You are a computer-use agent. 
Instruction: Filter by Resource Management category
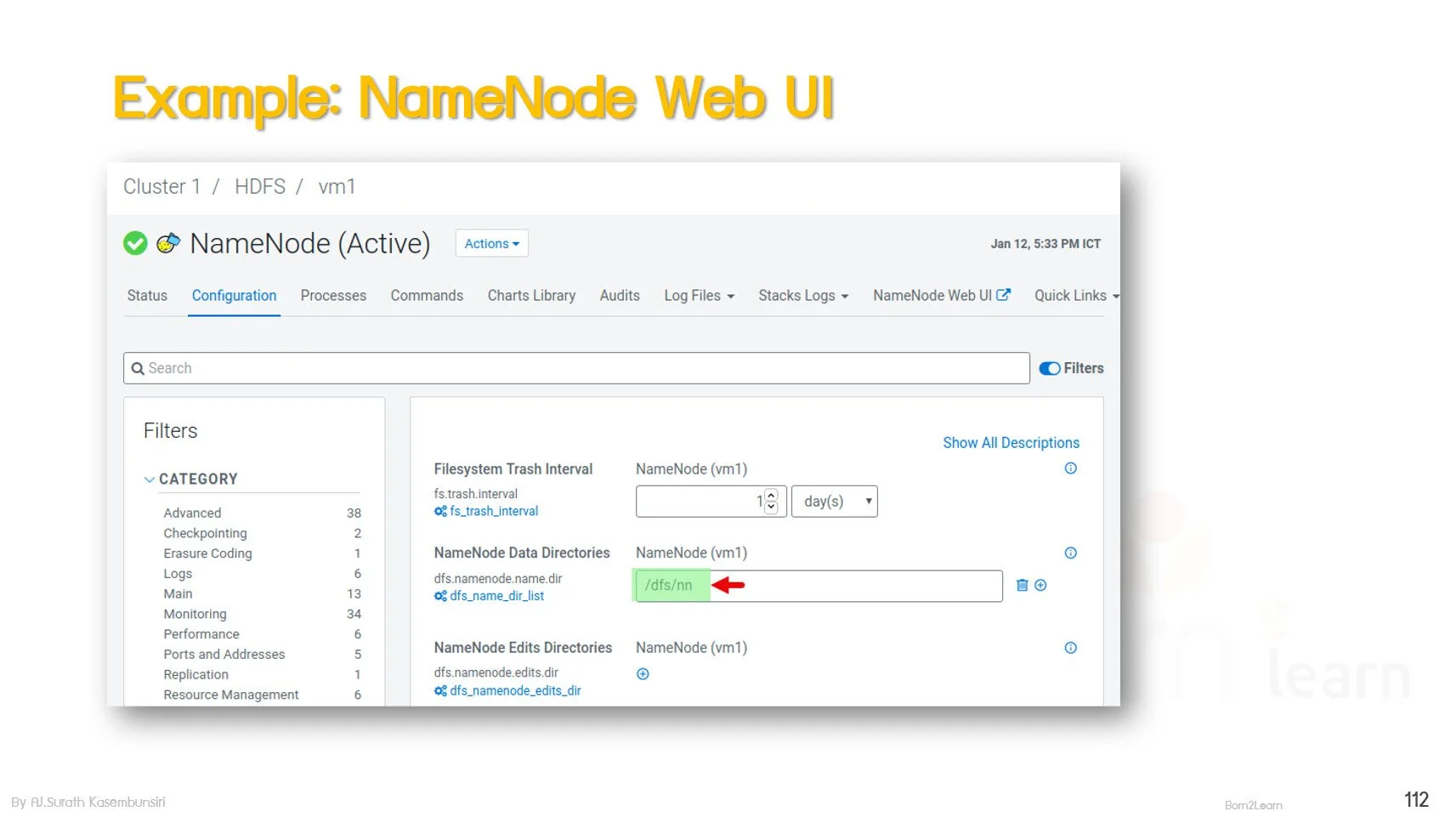pos(231,695)
